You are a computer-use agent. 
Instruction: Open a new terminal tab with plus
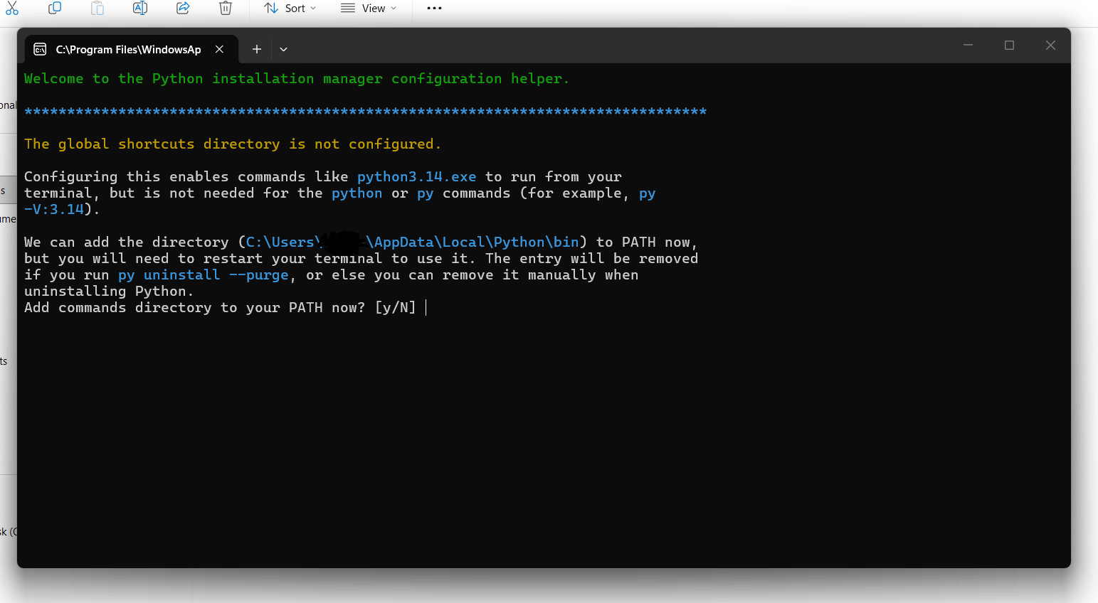[x=257, y=49]
